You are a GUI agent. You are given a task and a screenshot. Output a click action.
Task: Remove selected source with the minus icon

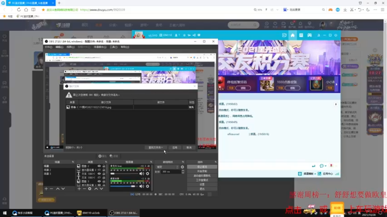[x=84, y=189]
